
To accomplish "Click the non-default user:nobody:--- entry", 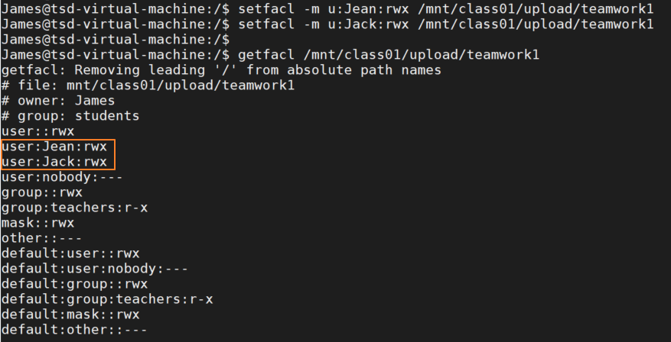I will coord(62,177).
